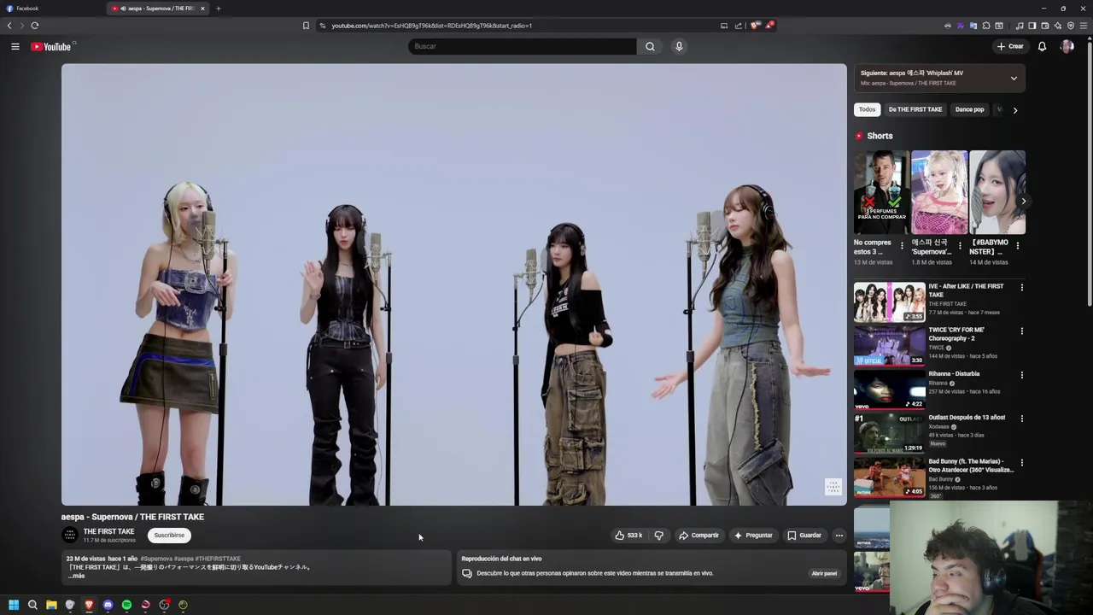
Task: Click the search magnifier button
Action: pos(650,46)
